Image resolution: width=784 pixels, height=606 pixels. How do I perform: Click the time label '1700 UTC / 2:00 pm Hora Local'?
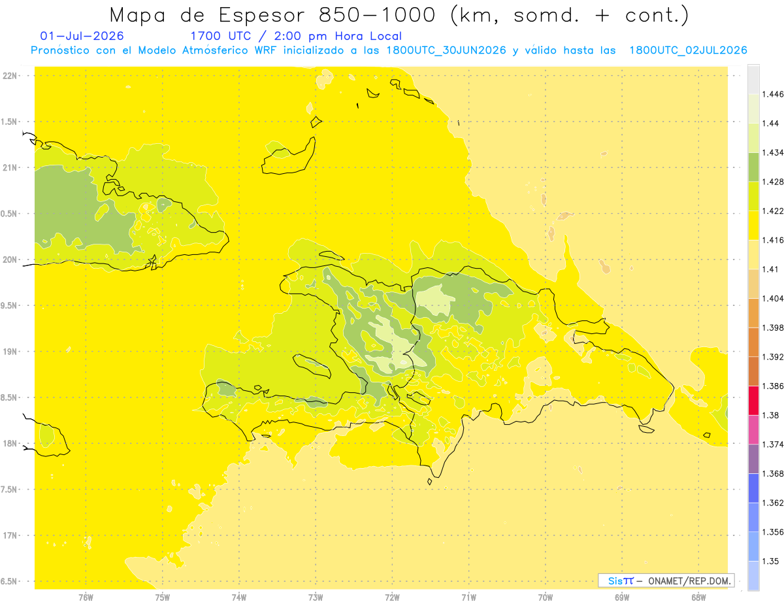pos(296,36)
